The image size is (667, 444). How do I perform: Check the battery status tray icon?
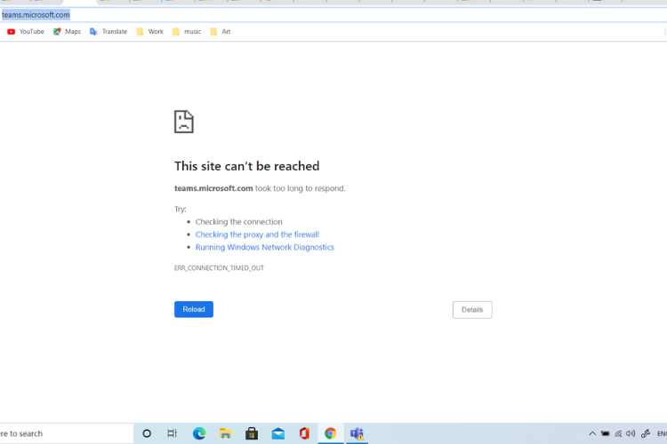point(605,433)
